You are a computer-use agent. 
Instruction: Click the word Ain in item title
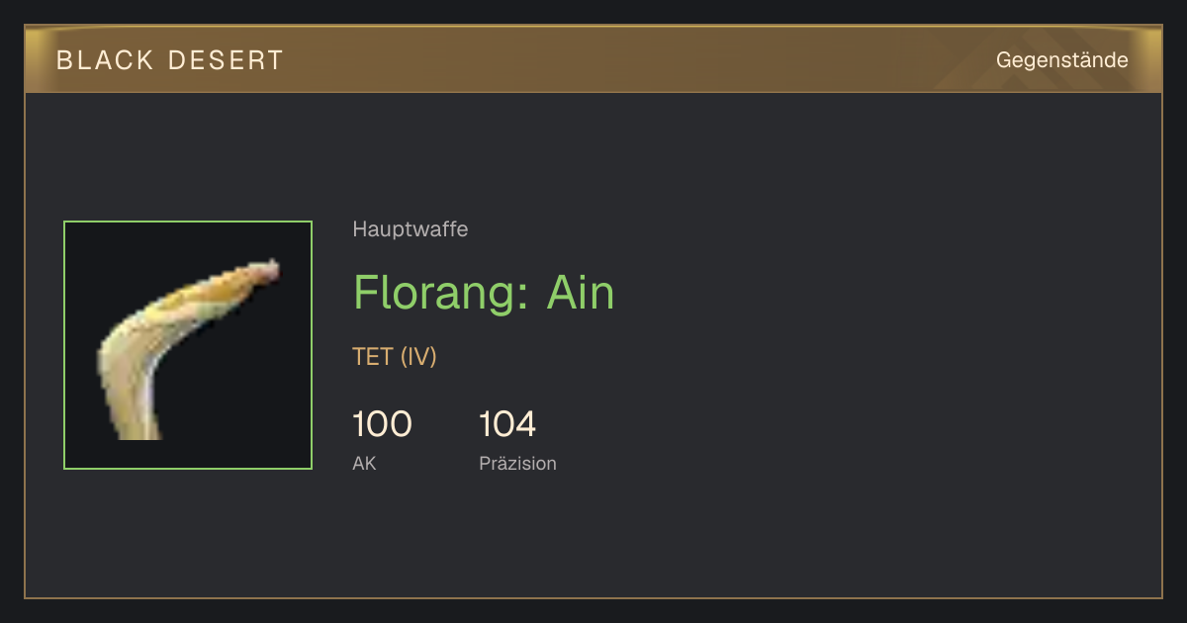click(x=581, y=293)
